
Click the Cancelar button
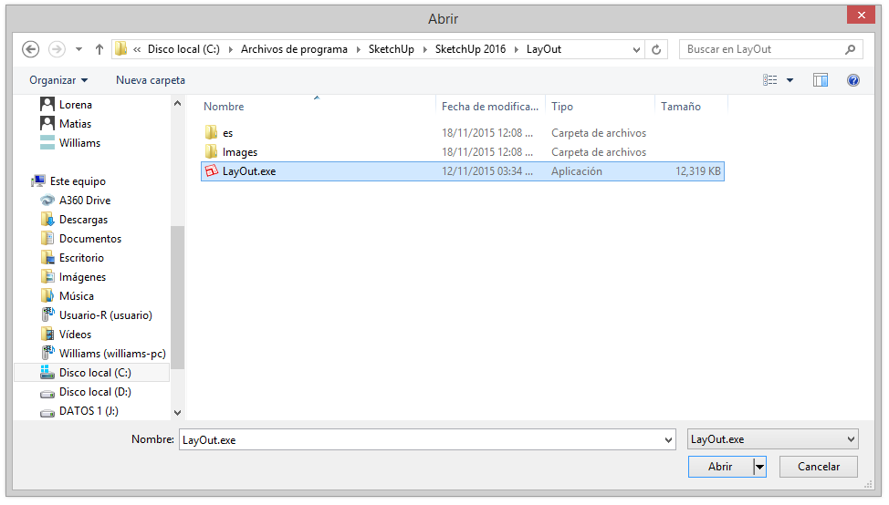(818, 467)
